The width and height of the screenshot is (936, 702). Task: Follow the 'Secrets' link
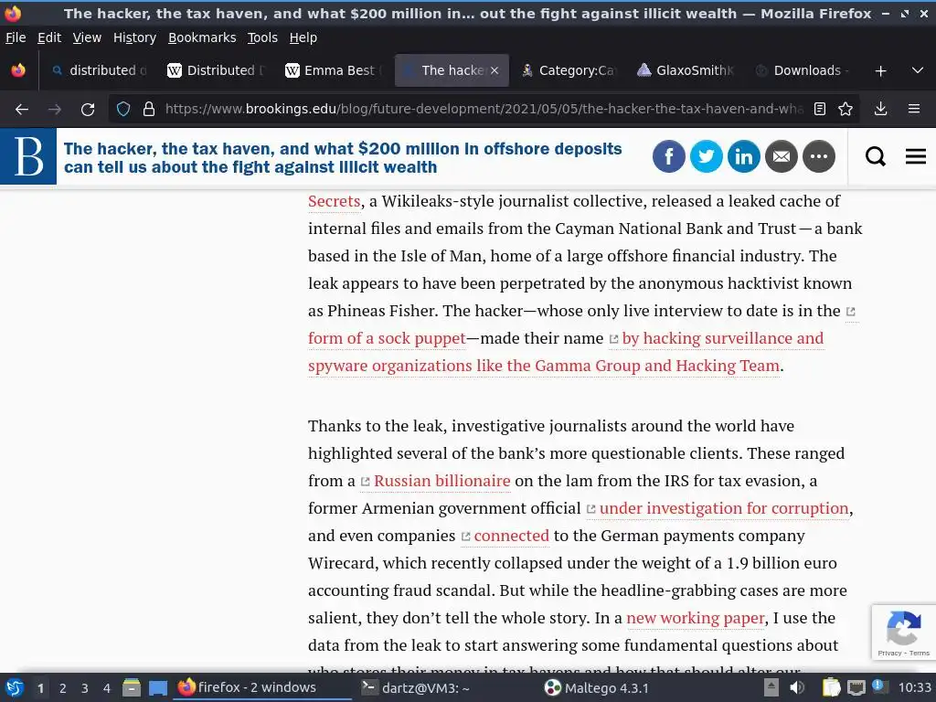pos(335,201)
